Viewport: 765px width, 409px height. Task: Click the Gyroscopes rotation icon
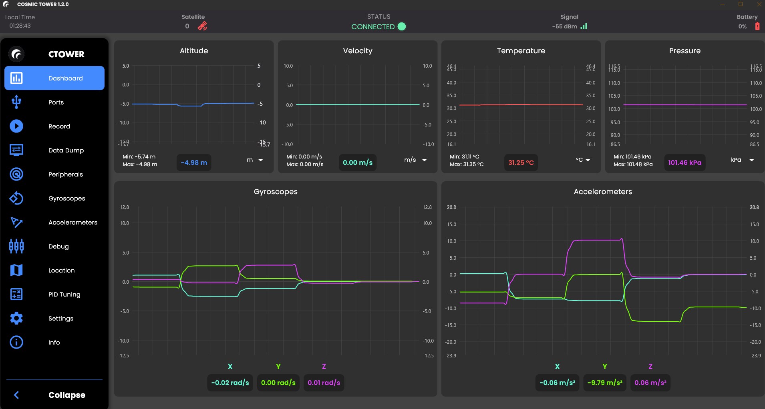[x=16, y=198]
